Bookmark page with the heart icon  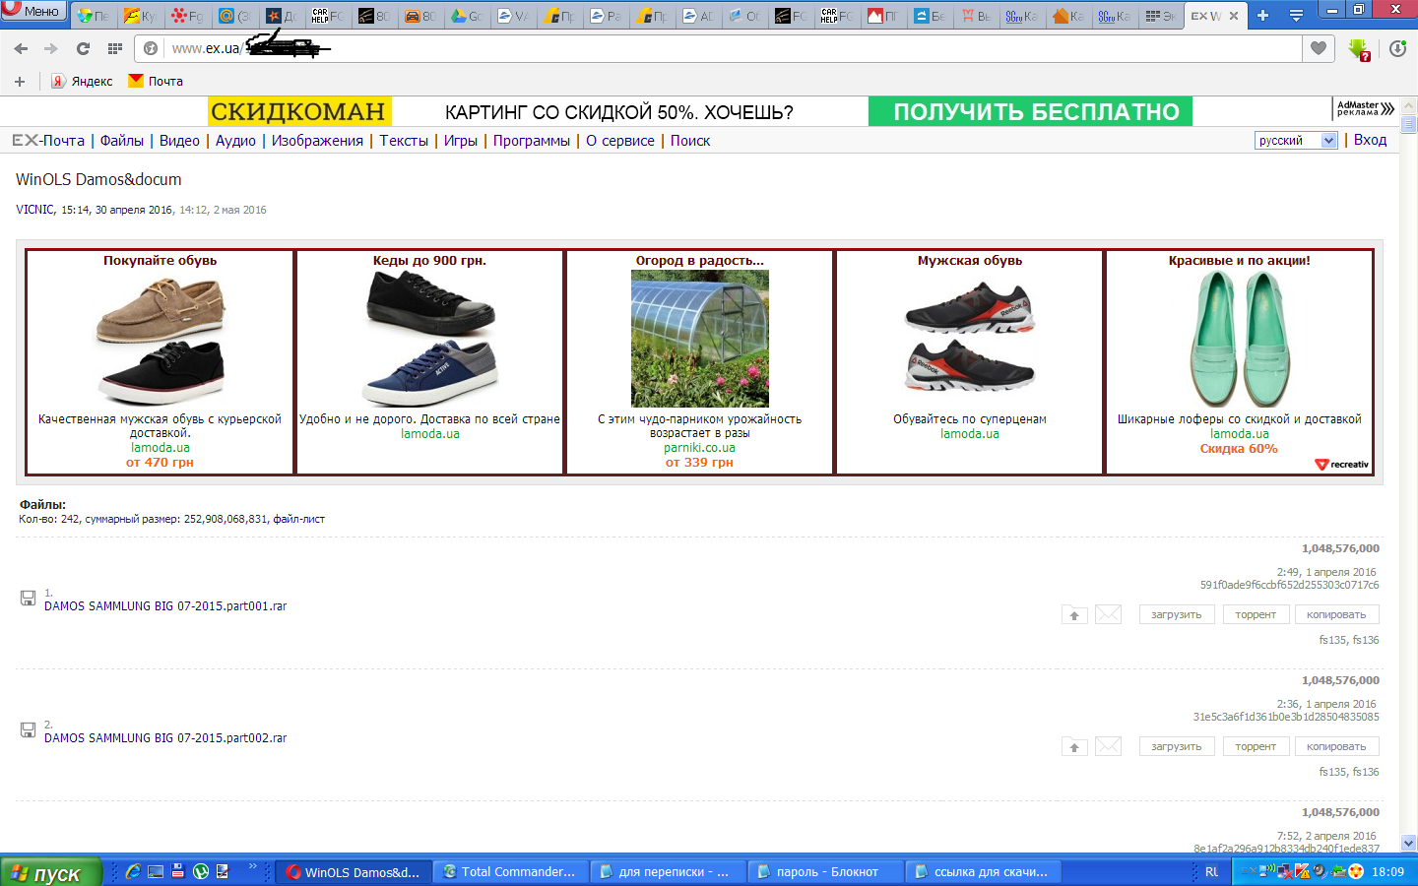(1319, 48)
